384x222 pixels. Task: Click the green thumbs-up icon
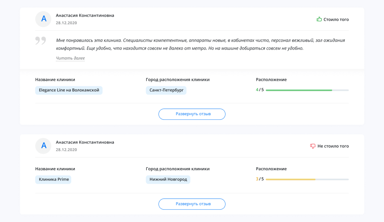pos(319,19)
